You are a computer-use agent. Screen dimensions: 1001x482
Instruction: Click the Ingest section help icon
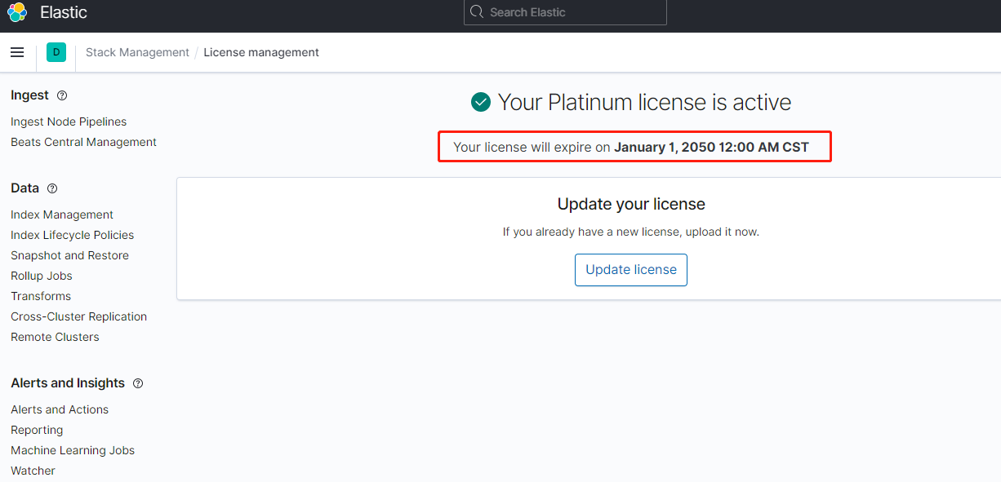(x=62, y=95)
